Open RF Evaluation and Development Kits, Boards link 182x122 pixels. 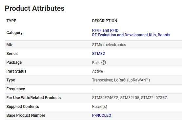[x=131, y=35]
